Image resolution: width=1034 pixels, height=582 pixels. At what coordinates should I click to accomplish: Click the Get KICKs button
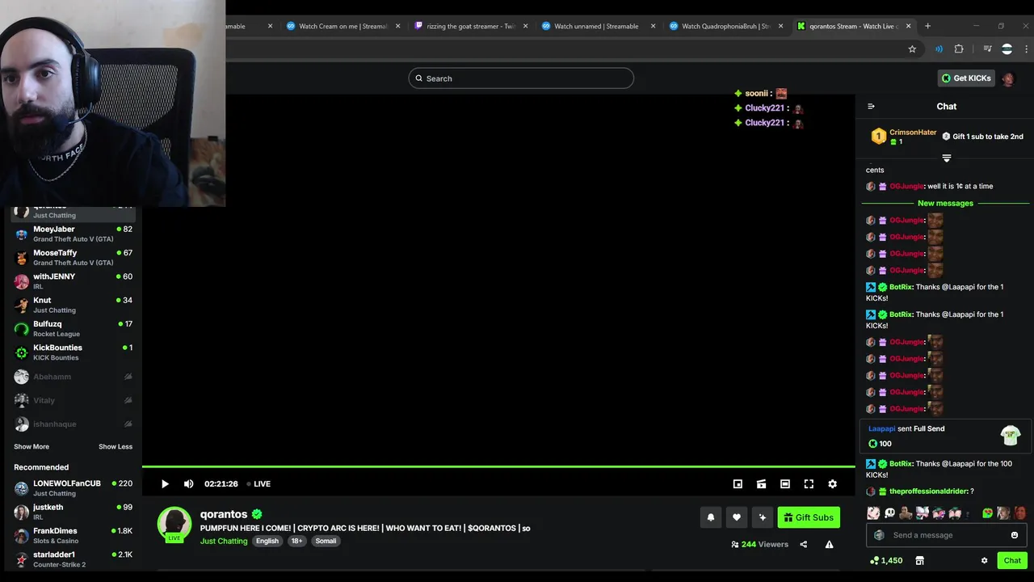click(x=966, y=78)
